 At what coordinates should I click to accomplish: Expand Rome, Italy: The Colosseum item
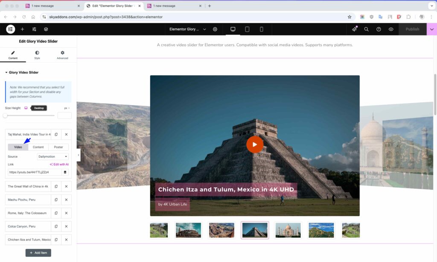pos(28,213)
